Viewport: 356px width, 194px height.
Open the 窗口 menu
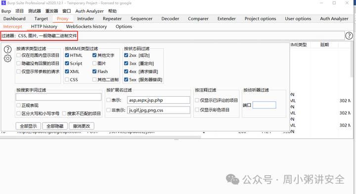(67, 11)
